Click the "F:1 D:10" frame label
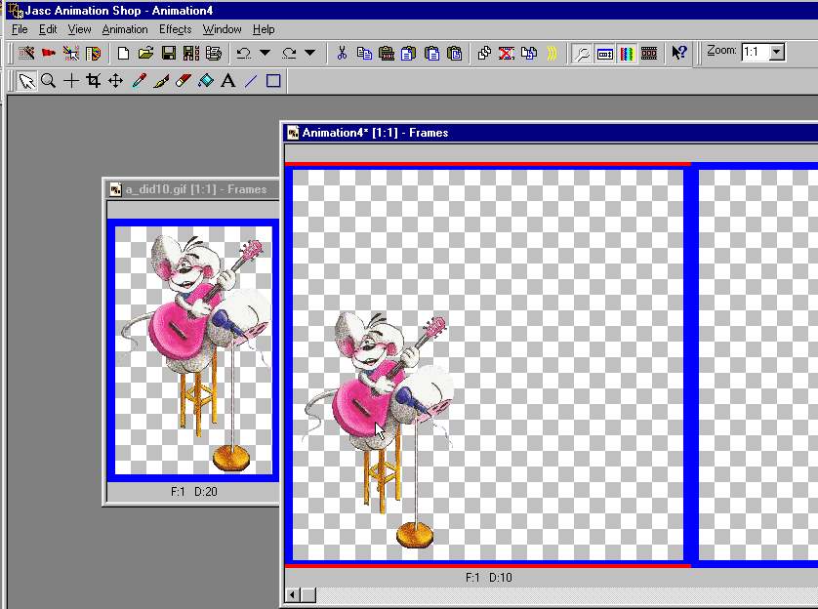Viewport: 818px width, 609px height. [488, 577]
